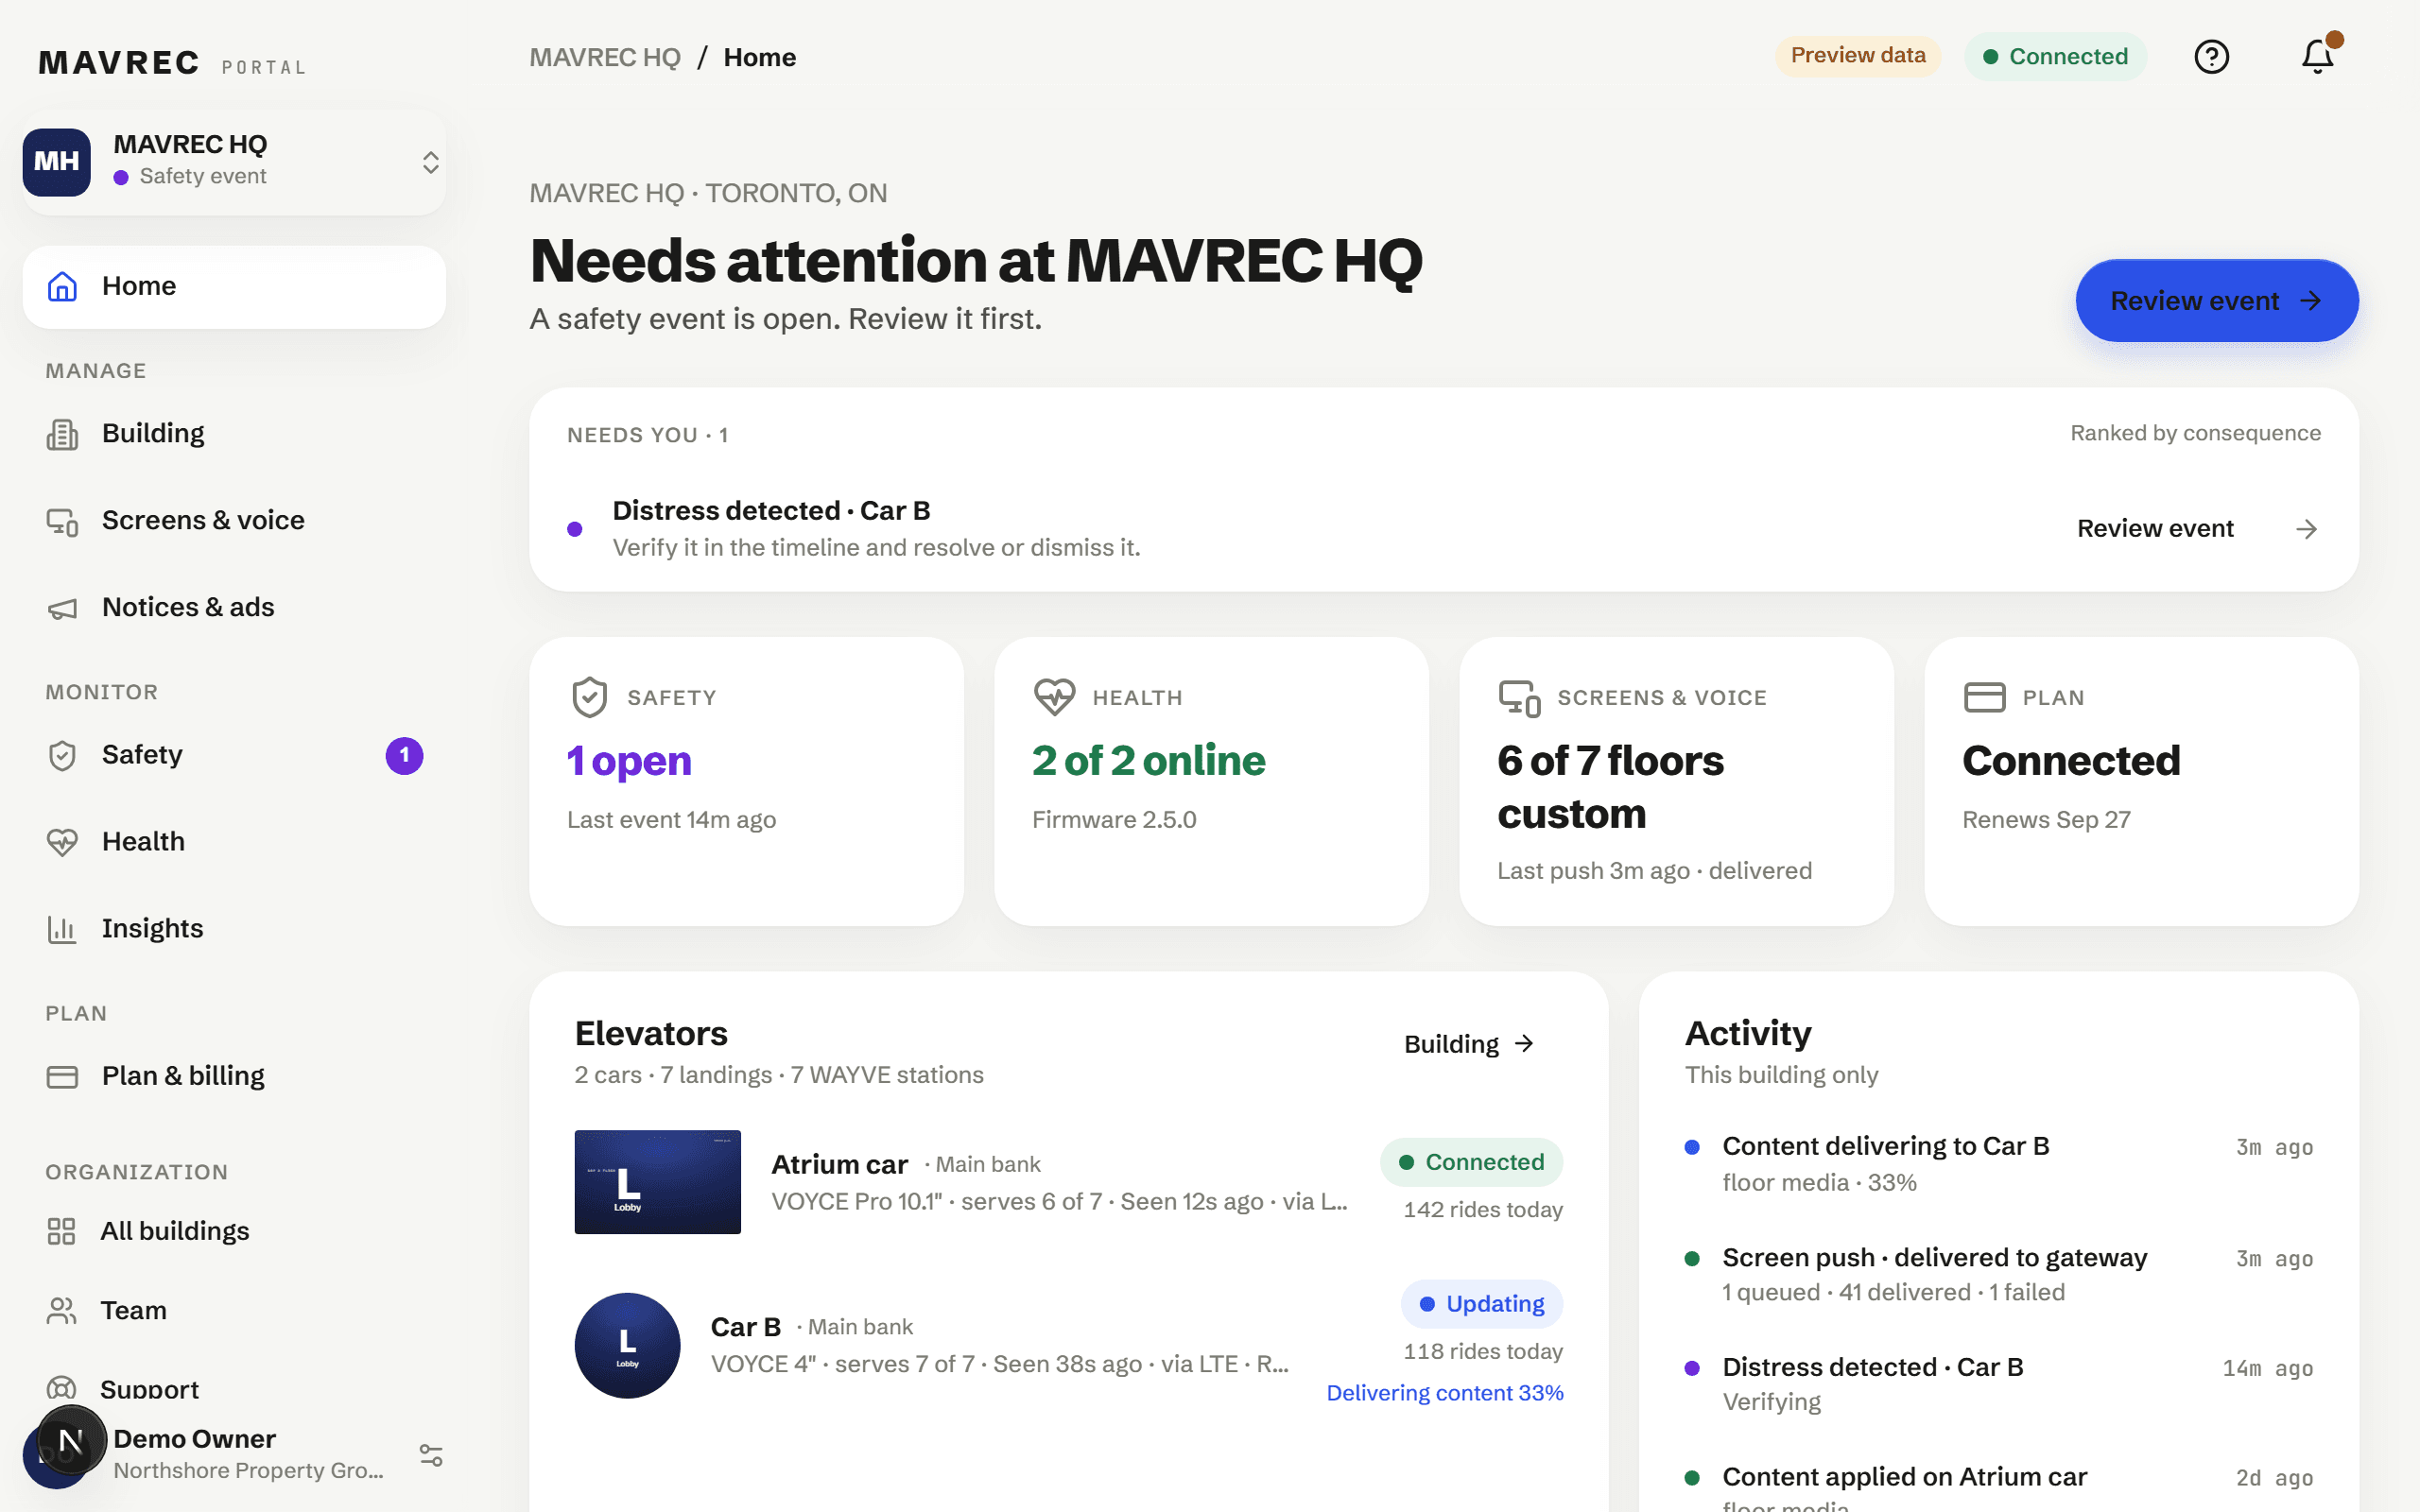This screenshot has height=1512, width=2420.
Task: Open Distress detected Car B activity entry
Action: coord(1999,1384)
